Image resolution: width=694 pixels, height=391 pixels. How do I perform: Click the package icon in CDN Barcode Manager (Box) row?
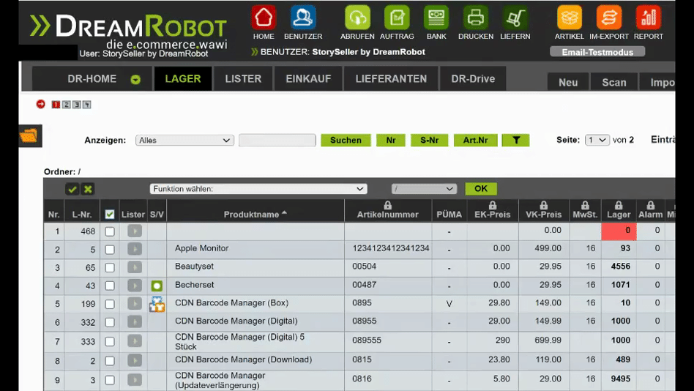click(x=157, y=304)
